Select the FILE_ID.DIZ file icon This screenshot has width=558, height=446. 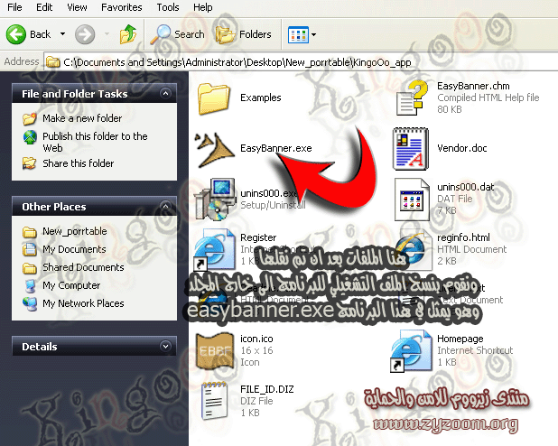[214, 401]
